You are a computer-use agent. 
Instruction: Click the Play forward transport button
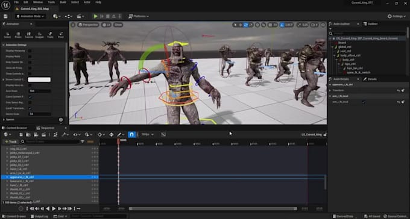54,209
